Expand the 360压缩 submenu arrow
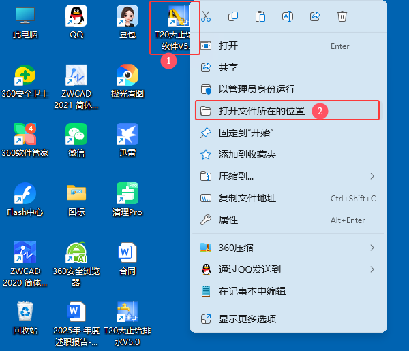The width and height of the screenshot is (409, 351). tap(372, 248)
